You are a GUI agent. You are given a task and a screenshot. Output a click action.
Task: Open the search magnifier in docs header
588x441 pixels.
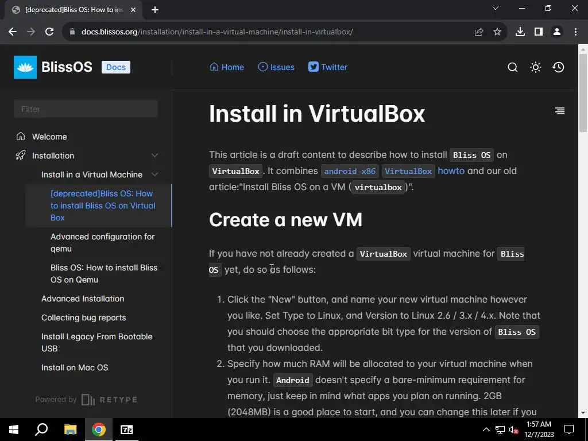pos(513,67)
